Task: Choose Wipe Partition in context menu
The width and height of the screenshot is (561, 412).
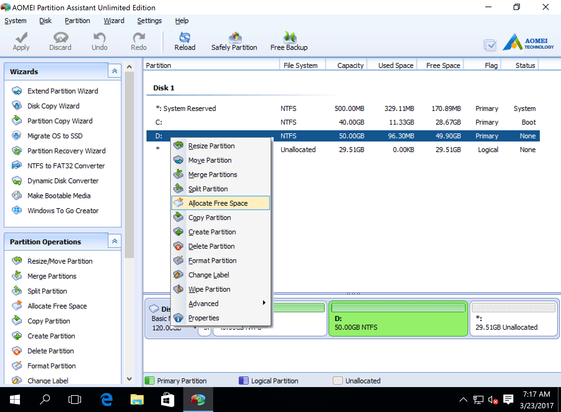Action: [x=221, y=289]
